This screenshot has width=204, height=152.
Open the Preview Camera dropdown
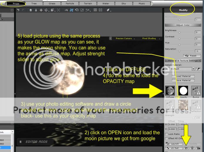click(125, 39)
